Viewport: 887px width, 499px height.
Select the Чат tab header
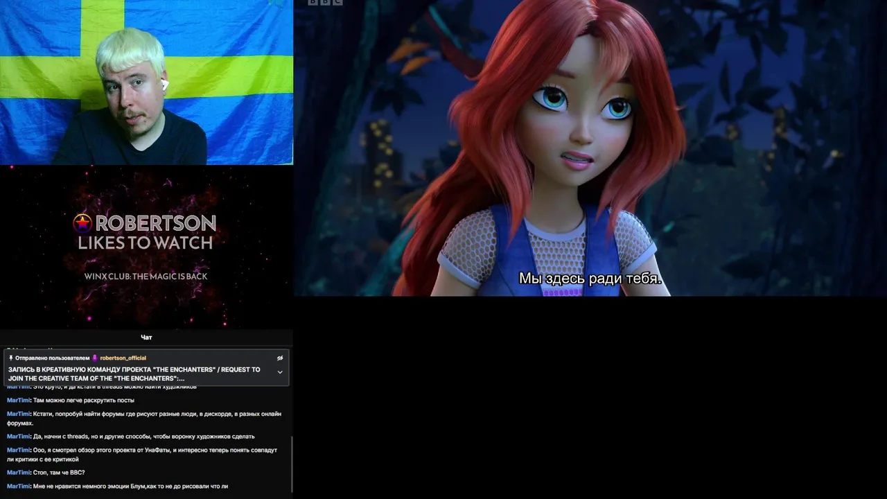tap(146, 338)
